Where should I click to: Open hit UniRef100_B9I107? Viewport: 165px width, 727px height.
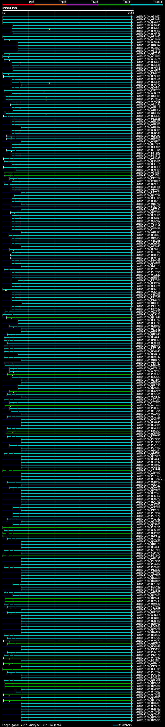[x=148, y=556]
